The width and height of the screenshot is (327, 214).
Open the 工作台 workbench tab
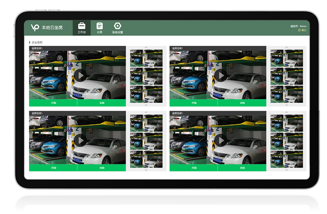point(82,28)
